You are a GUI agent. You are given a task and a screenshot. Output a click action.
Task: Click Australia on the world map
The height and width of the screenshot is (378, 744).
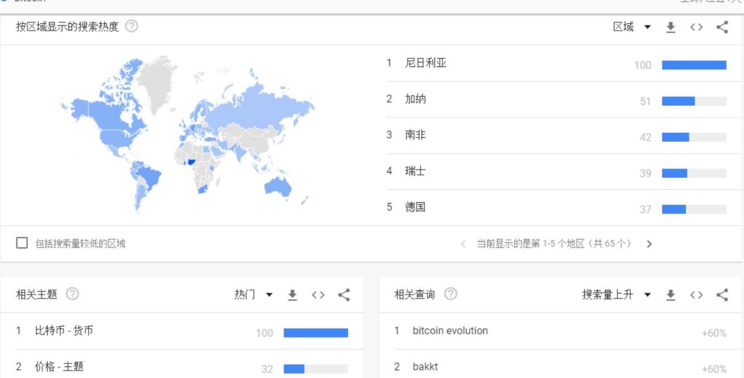(x=277, y=186)
